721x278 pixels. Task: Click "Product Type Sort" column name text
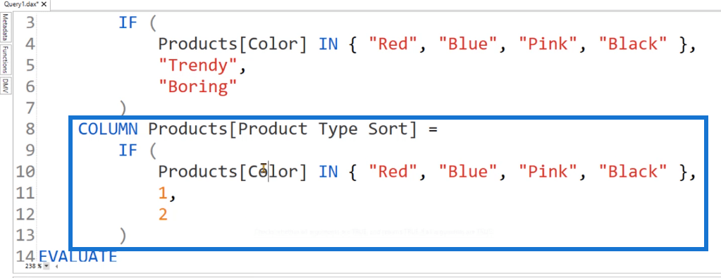click(323, 129)
